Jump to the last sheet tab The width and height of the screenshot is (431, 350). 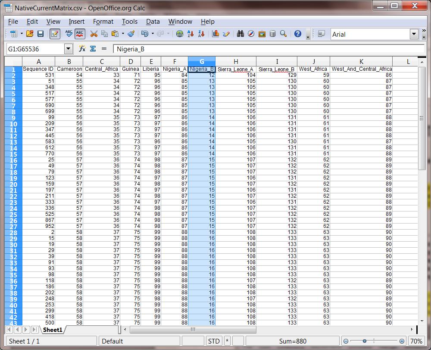click(x=34, y=330)
